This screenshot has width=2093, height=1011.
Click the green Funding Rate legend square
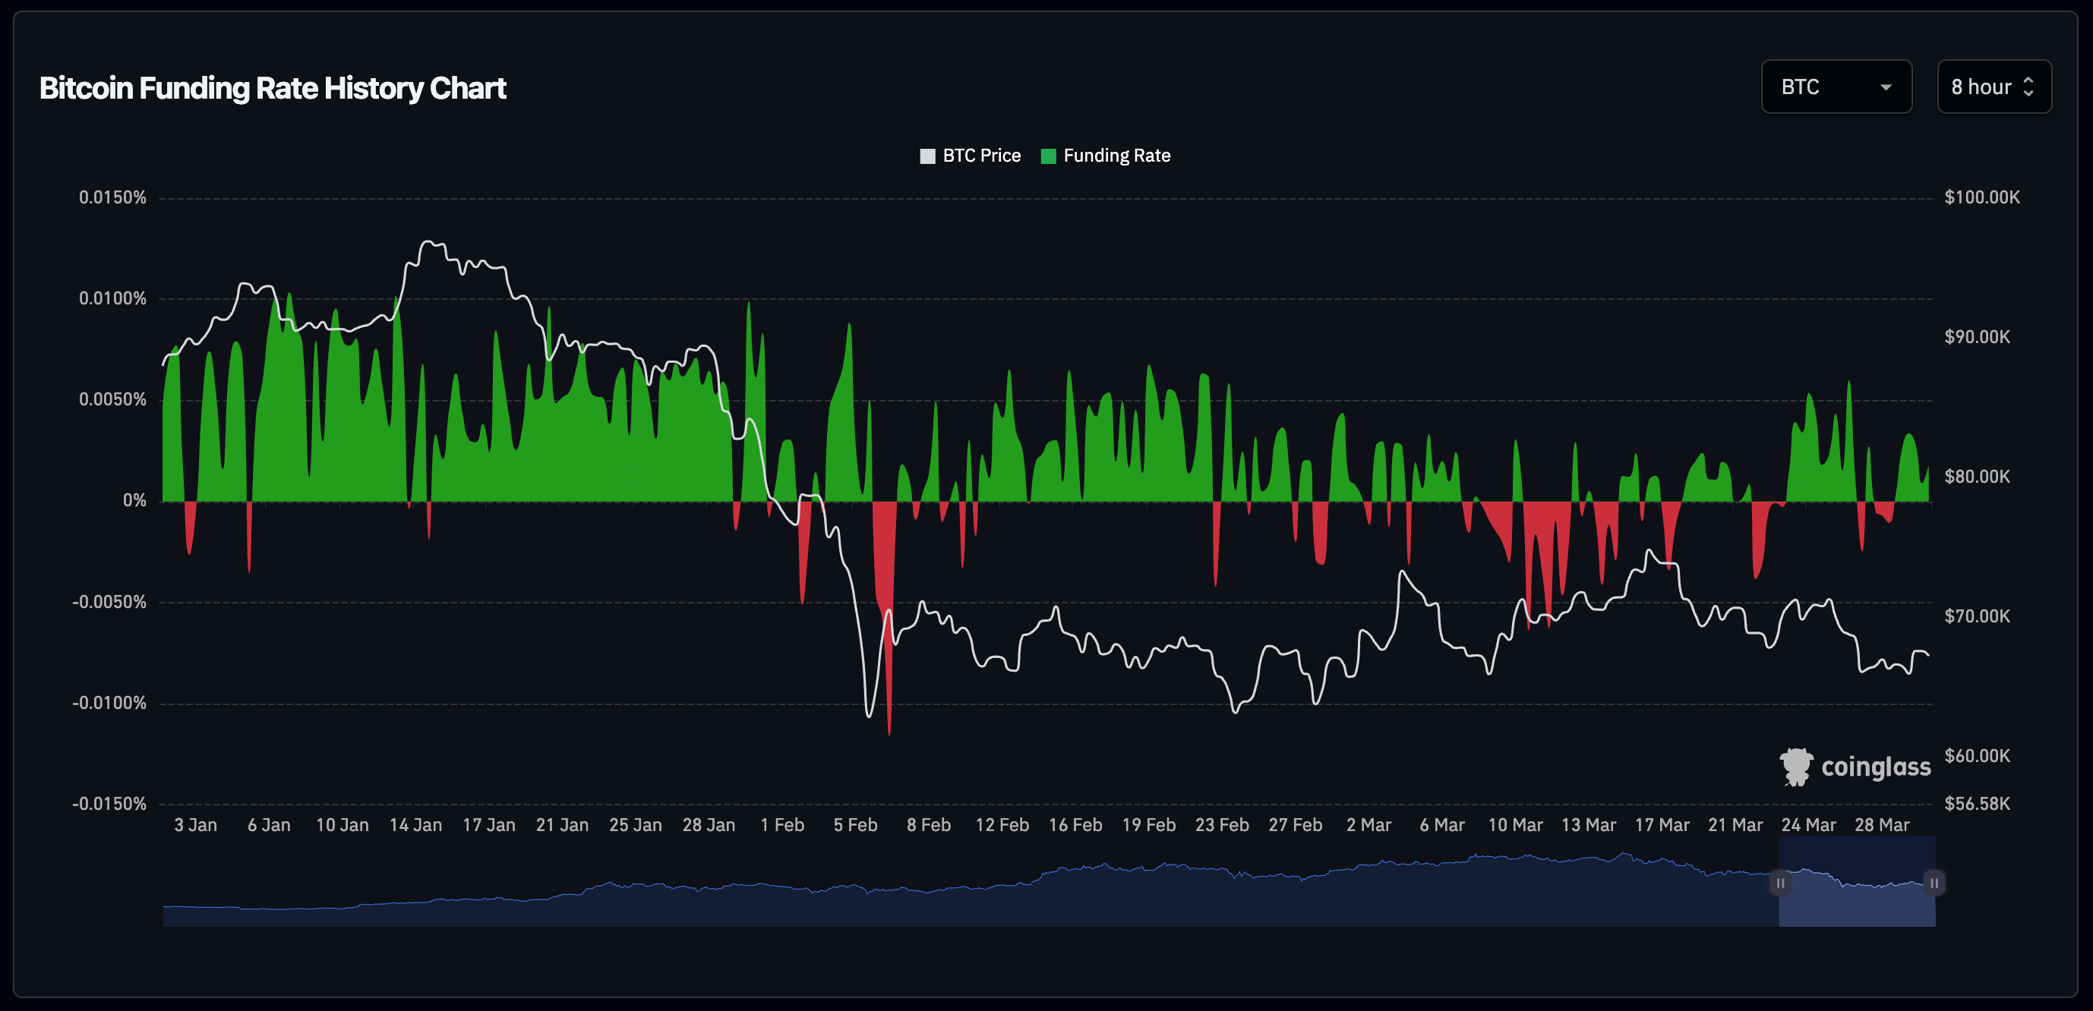(x=1048, y=156)
